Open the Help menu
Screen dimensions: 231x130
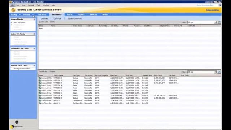point(53,5)
